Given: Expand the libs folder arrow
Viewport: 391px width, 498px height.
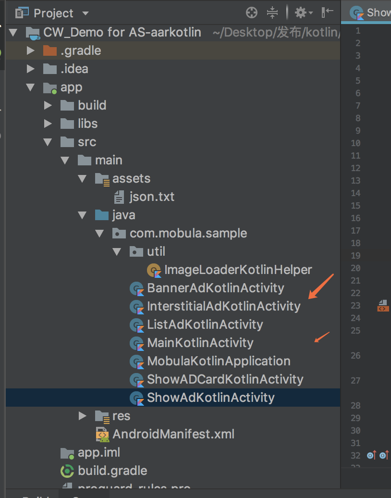Looking at the screenshot, I should click(48, 124).
